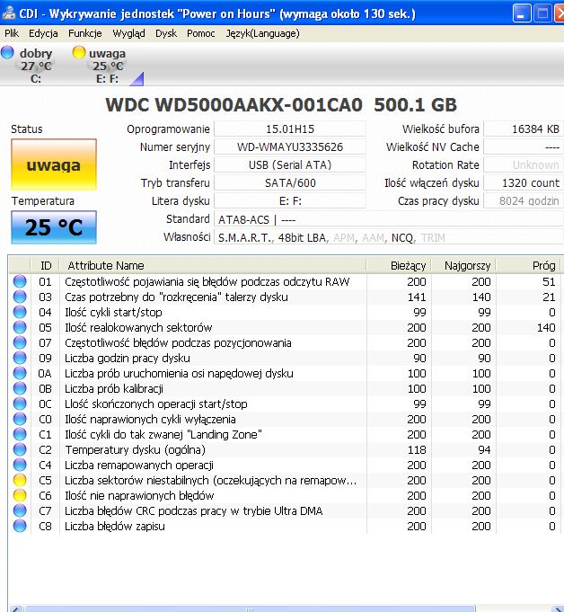The height and width of the screenshot is (612, 564).
Task: Click the Attribute Name column header
Action: point(213,265)
